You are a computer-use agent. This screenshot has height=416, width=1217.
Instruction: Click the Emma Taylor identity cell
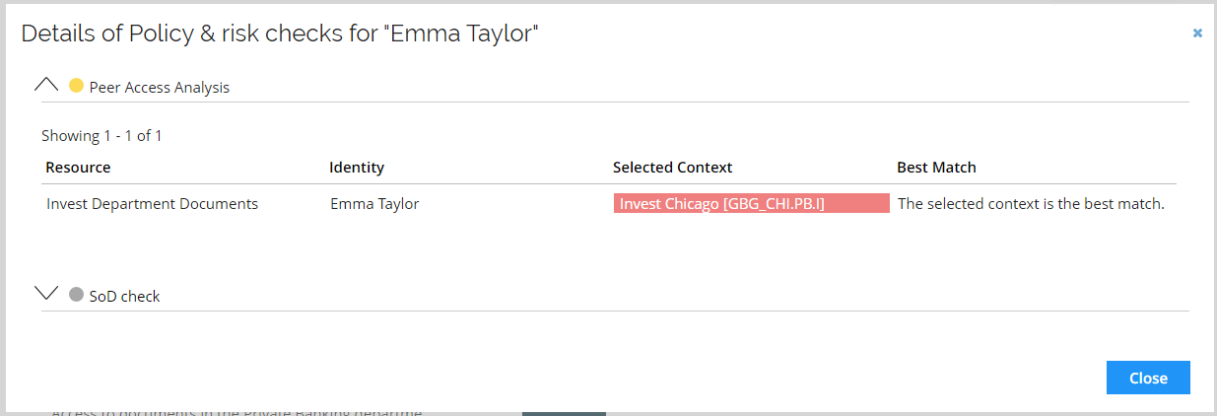pos(374,204)
